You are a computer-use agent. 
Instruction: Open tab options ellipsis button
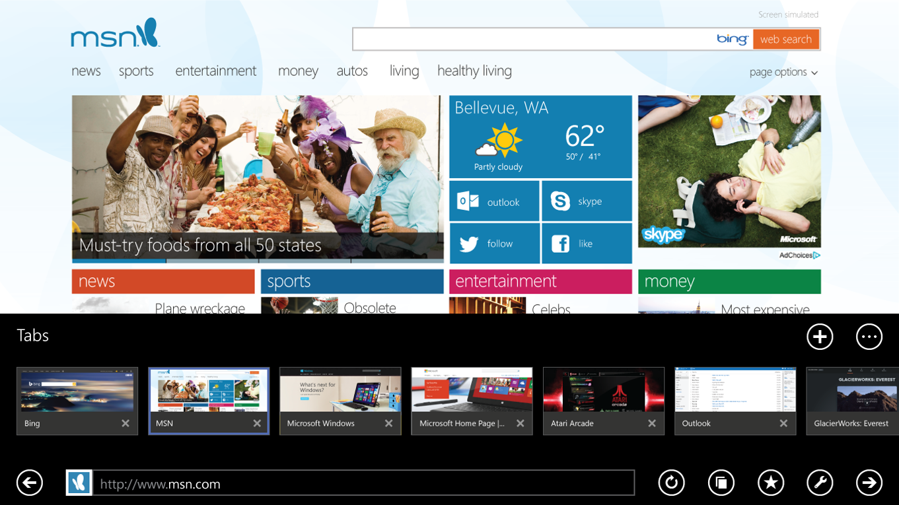[x=869, y=337]
